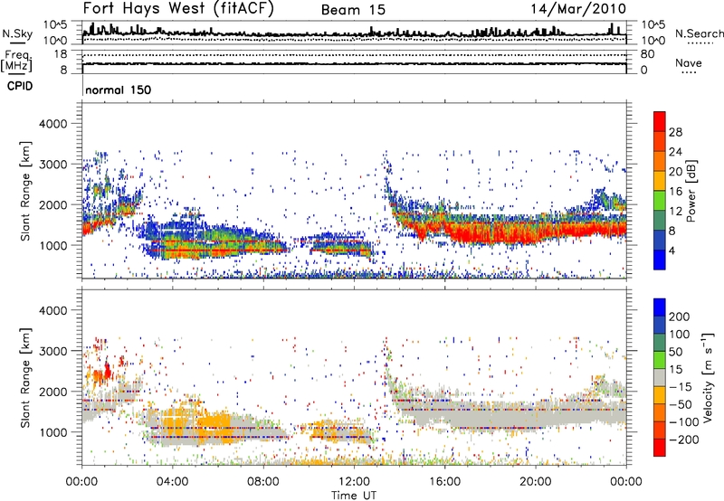This screenshot has height=501, width=724.
Task: Click the gray segment of the Velocity color bar
Action: click(660, 377)
